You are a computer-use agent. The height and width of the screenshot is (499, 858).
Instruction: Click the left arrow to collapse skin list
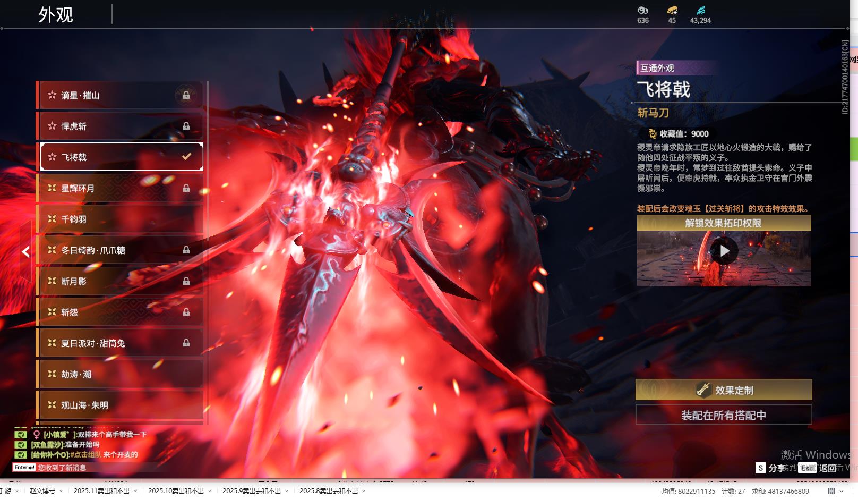click(x=25, y=252)
